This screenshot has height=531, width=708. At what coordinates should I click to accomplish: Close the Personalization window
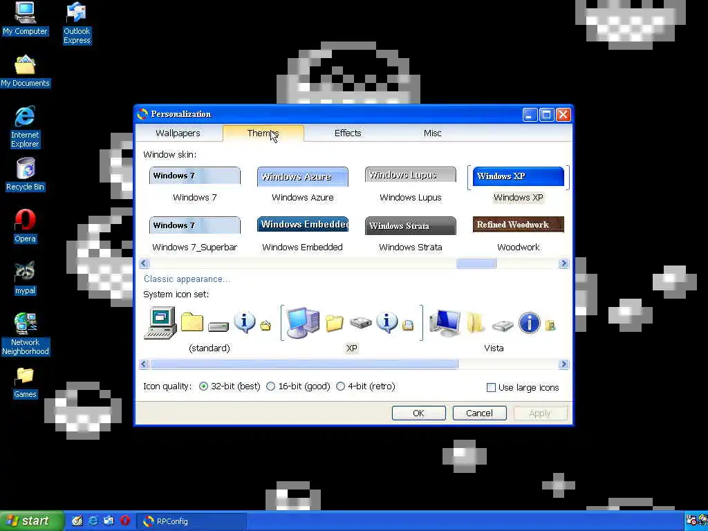[x=563, y=115]
